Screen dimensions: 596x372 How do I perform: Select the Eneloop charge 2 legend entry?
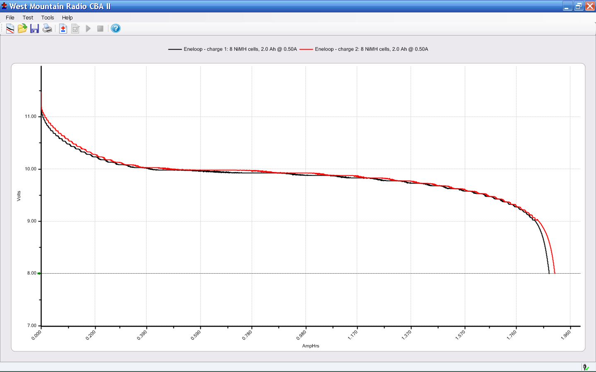tap(371, 49)
